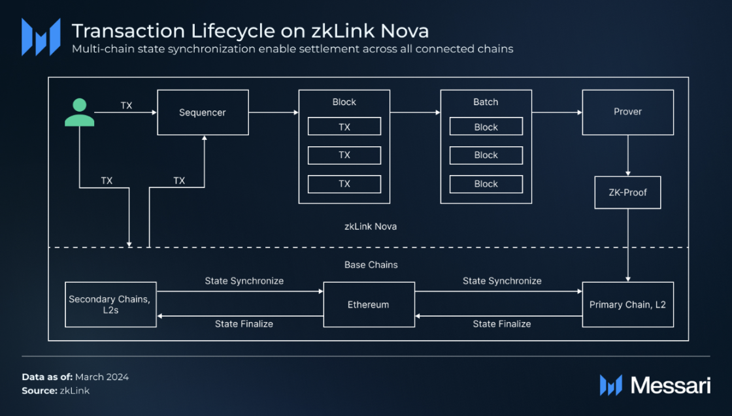
Task: Click the ZK-Proof box
Action: [x=628, y=193]
